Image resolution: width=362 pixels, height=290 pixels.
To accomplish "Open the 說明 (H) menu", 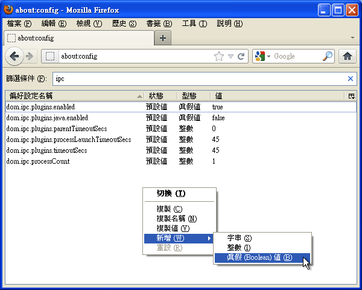I will [230, 24].
